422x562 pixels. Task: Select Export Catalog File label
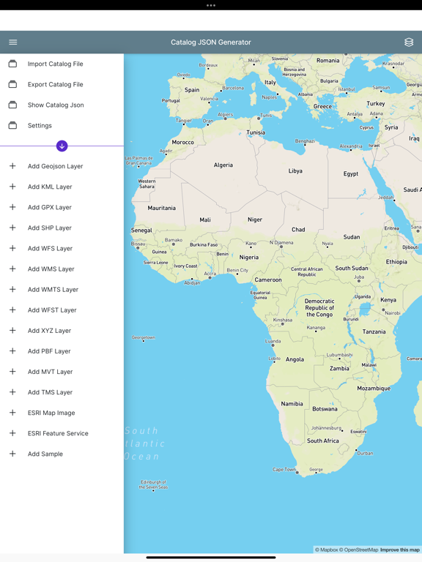(x=55, y=84)
